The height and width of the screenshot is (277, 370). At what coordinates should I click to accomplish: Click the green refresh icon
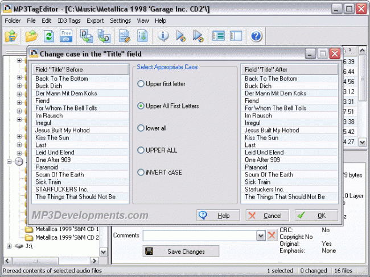[49, 36]
